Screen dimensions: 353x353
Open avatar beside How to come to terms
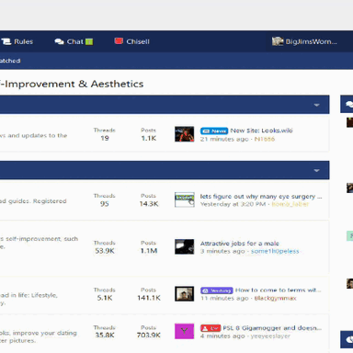[184, 293]
